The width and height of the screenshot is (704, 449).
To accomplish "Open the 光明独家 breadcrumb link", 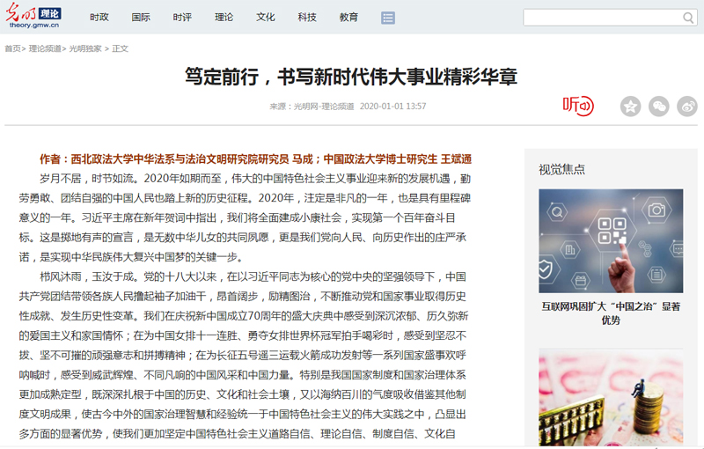I will (x=85, y=48).
